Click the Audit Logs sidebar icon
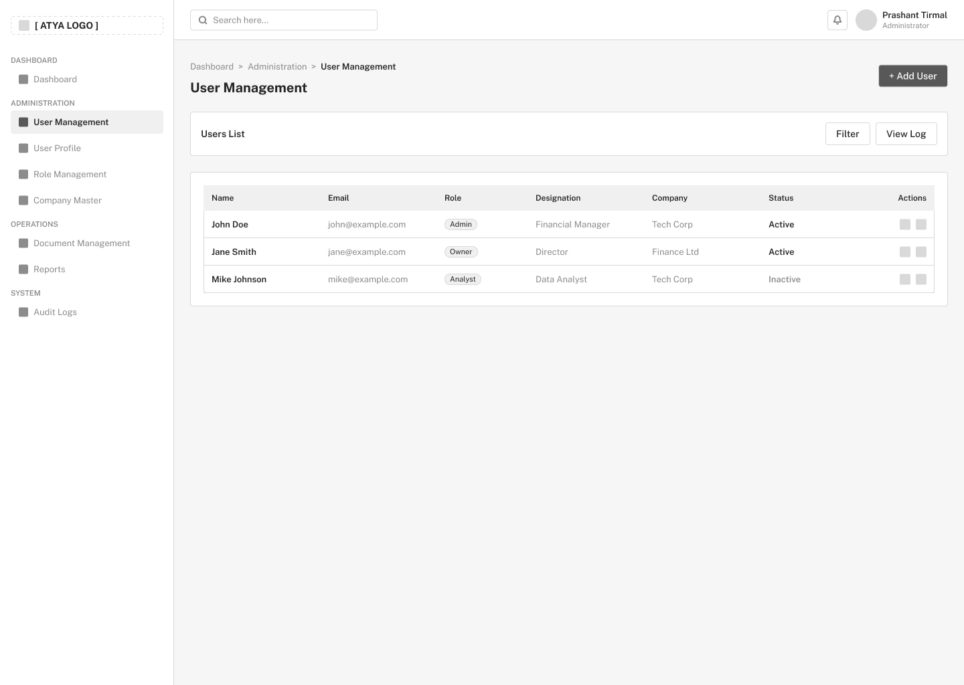Screen dimensions: 964x685 [x=23, y=312]
